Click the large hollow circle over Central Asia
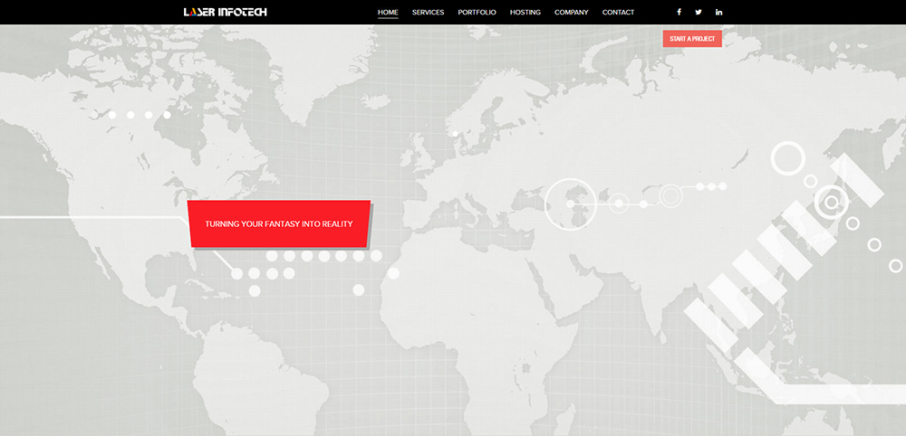This screenshot has width=906, height=436. click(570, 204)
